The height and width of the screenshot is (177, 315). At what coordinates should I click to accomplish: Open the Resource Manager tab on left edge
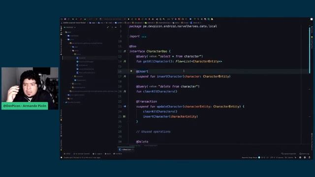[61, 47]
